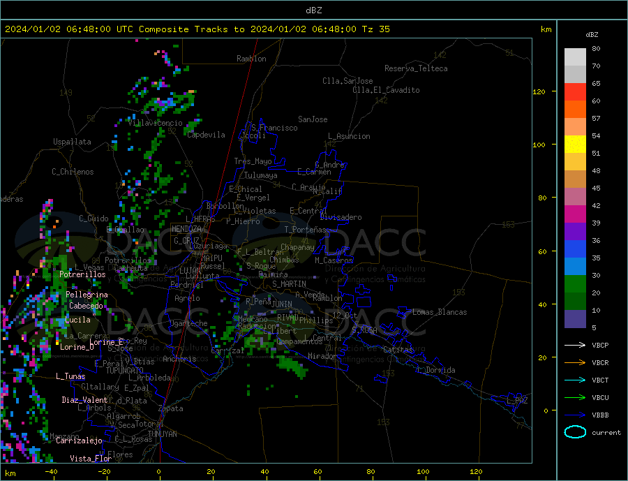628x481 pixels.
Task: Click the L_Asuncion label
Action: click(350, 136)
